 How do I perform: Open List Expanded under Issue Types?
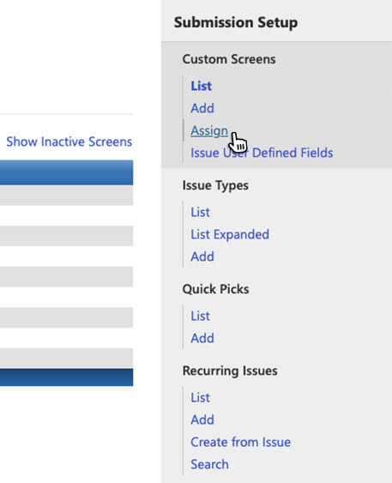230,234
